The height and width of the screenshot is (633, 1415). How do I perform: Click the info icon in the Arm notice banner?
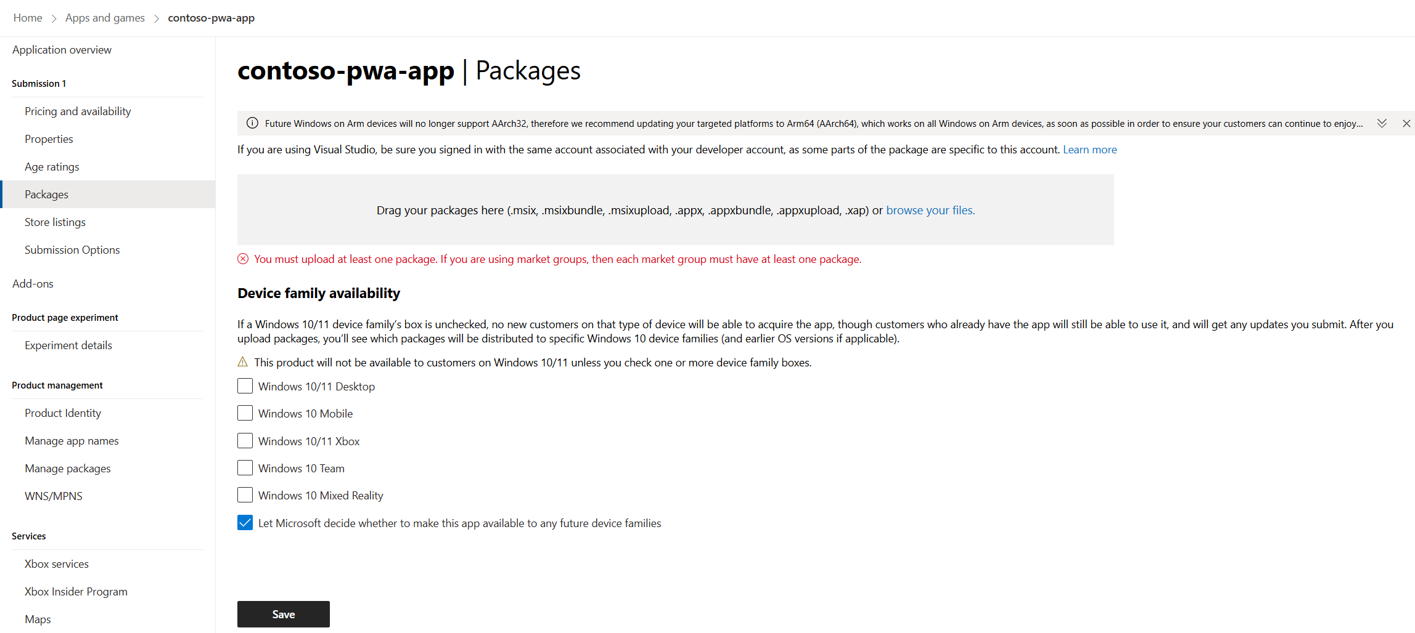252,123
